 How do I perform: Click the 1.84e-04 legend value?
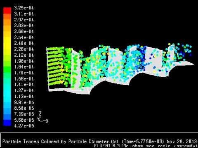[24, 67]
